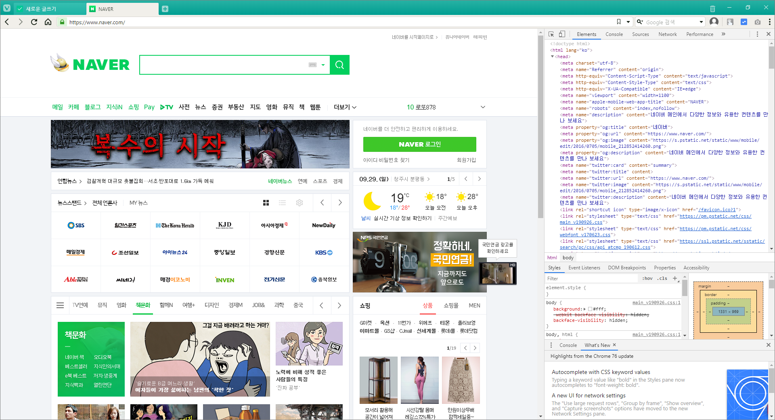Expand the background property triangle

[x=585, y=309]
